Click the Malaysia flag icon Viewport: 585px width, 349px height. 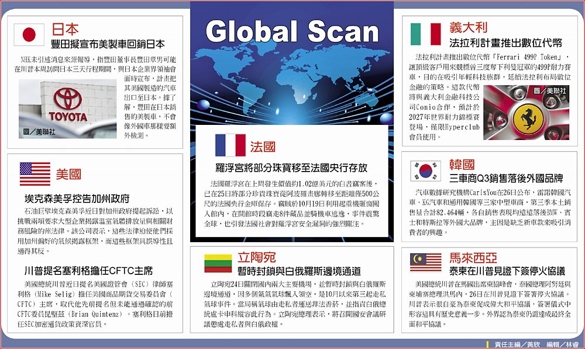coord(425,263)
